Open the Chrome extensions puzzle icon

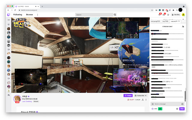tap(173, 10)
